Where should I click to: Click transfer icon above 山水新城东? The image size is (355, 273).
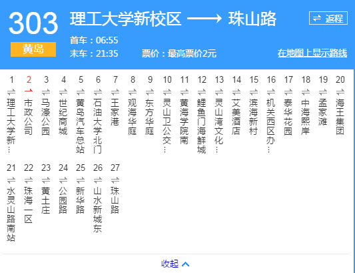(98, 180)
